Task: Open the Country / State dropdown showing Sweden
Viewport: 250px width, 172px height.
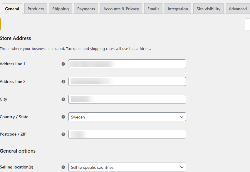Action: click(127, 117)
